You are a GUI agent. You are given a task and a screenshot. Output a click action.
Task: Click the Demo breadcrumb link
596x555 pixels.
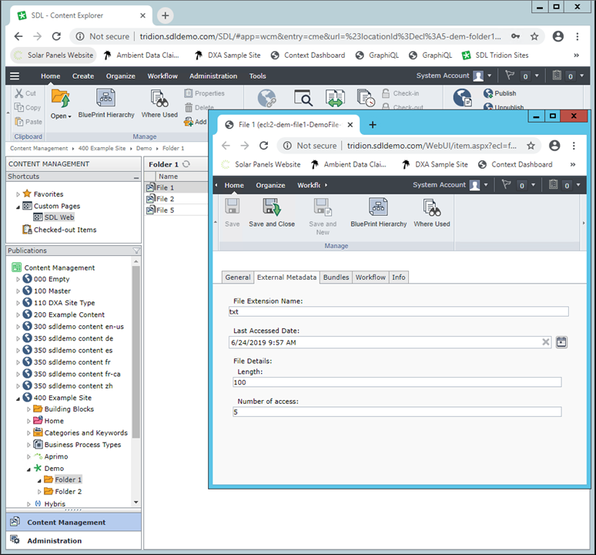(x=144, y=148)
